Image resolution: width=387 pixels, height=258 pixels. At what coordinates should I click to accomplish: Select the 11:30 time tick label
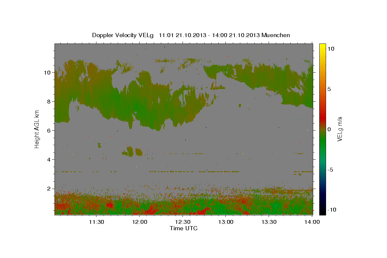click(96, 222)
